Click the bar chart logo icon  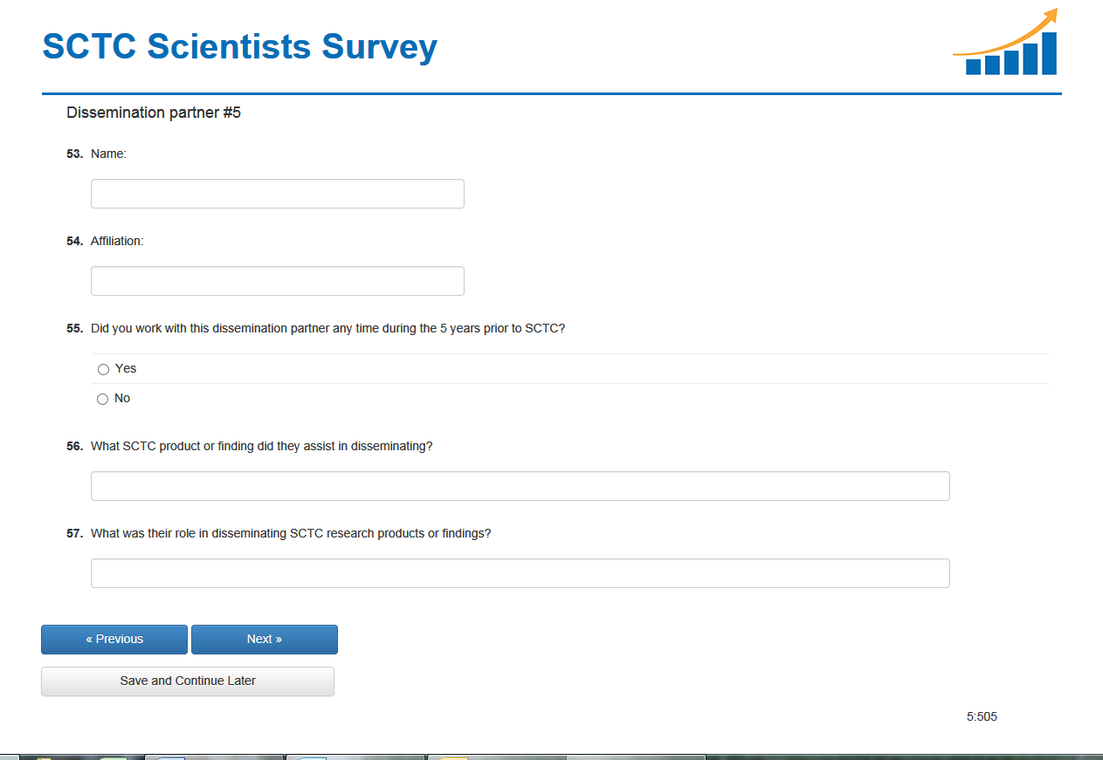[x=1006, y=44]
